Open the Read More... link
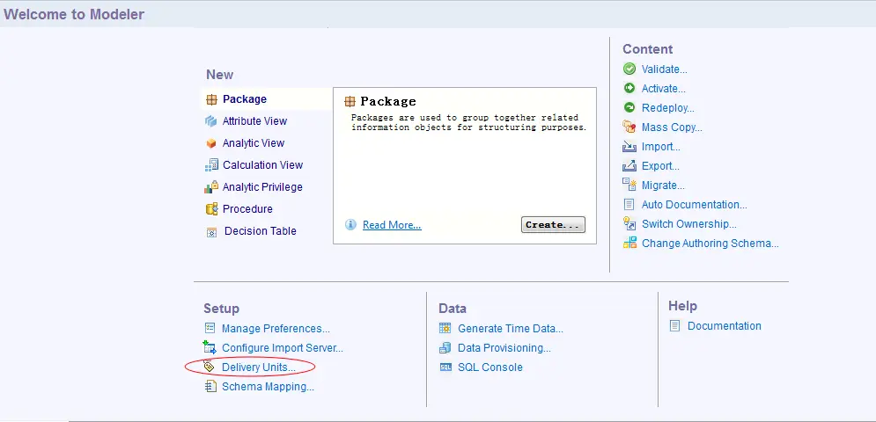Image resolution: width=876 pixels, height=422 pixels. click(x=392, y=225)
